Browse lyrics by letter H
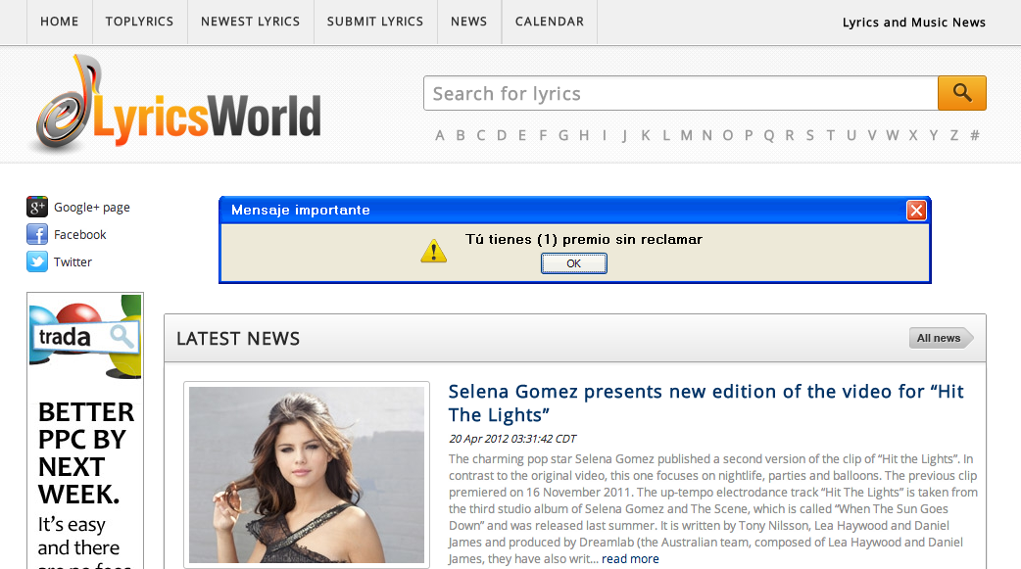The height and width of the screenshot is (569, 1021). (584, 135)
